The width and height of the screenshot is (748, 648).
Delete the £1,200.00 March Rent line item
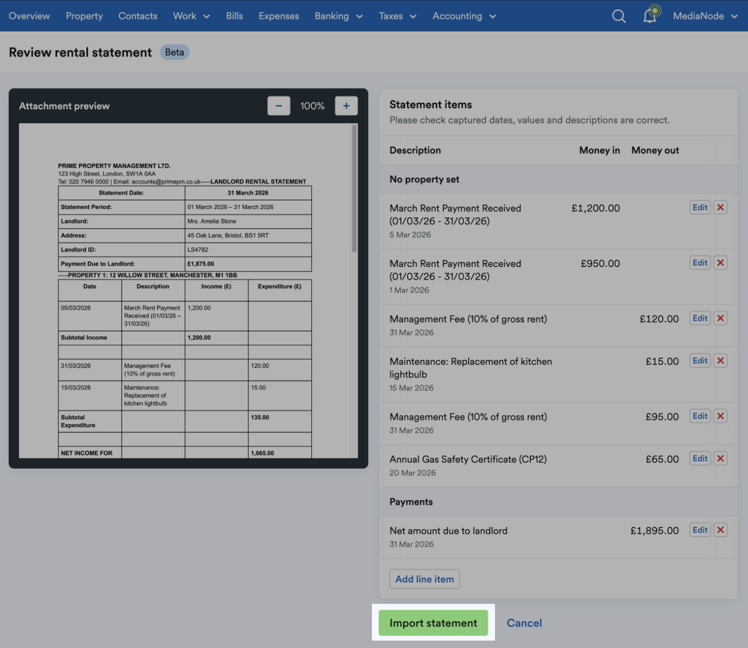(721, 207)
